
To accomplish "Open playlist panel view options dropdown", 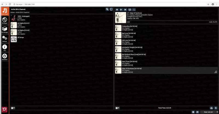I will click(117, 108).
